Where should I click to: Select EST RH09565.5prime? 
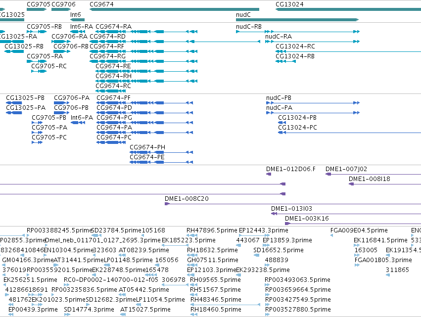(215, 280)
